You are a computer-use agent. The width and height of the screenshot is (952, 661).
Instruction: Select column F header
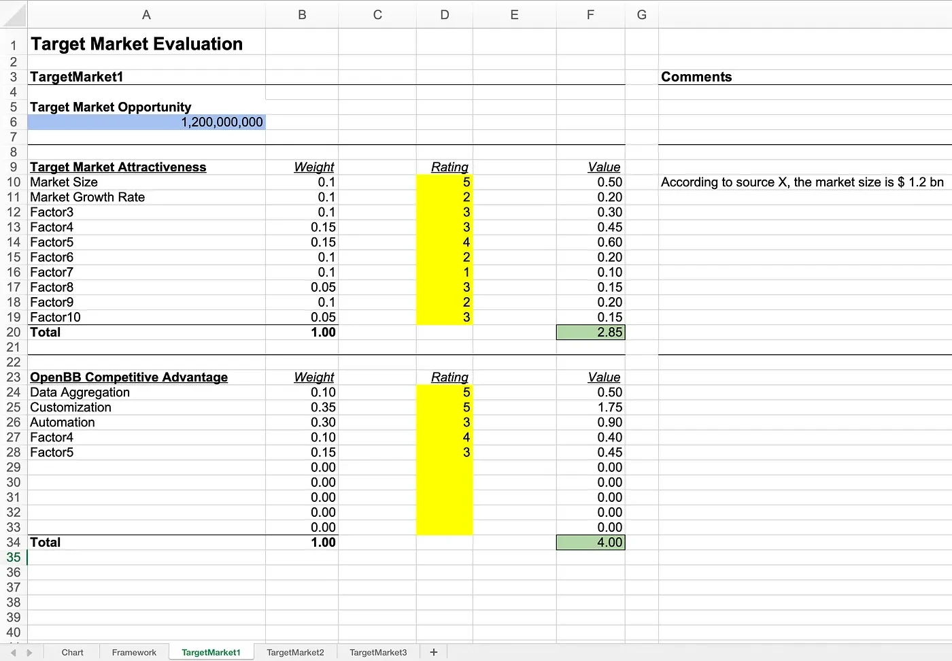pyautogui.click(x=590, y=14)
